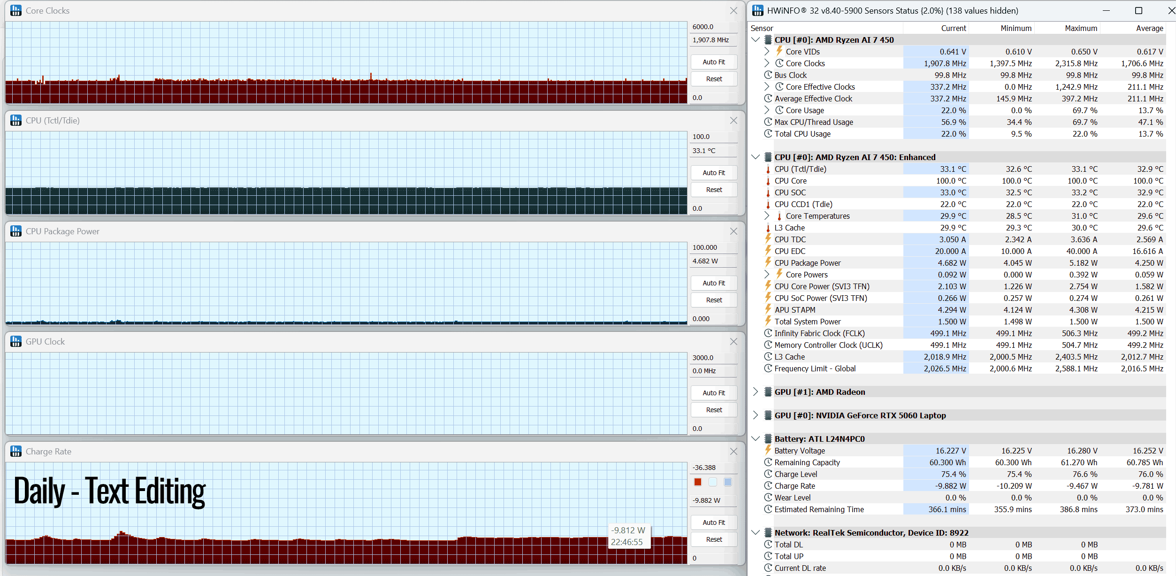Click Reset in the Core Clocks graph
Screen dimensions: 1176x576
(x=714, y=79)
